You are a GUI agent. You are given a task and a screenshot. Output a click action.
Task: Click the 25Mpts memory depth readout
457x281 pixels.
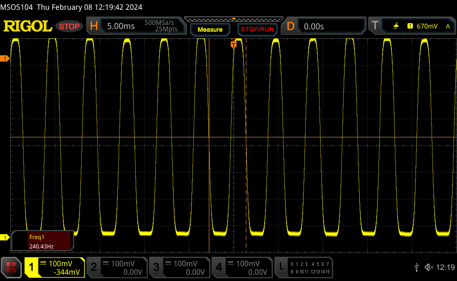click(166, 29)
